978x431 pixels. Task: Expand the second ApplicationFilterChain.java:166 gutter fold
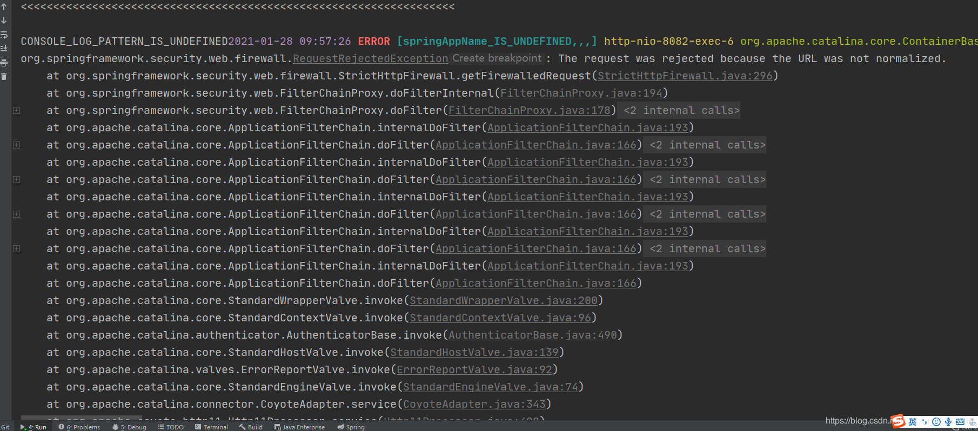pyautogui.click(x=17, y=179)
